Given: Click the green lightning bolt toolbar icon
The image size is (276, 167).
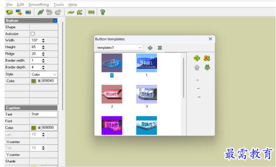Looking at the screenshot, I should tap(40, 12).
